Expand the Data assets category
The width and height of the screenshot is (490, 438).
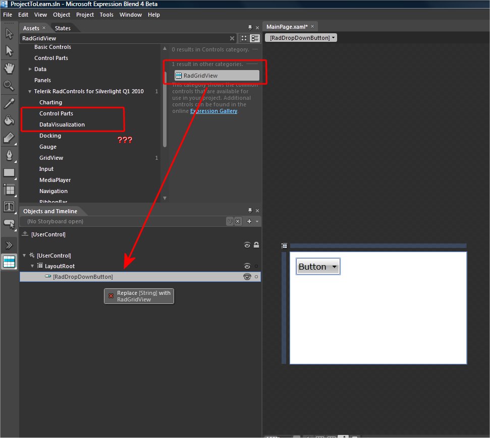[30, 69]
